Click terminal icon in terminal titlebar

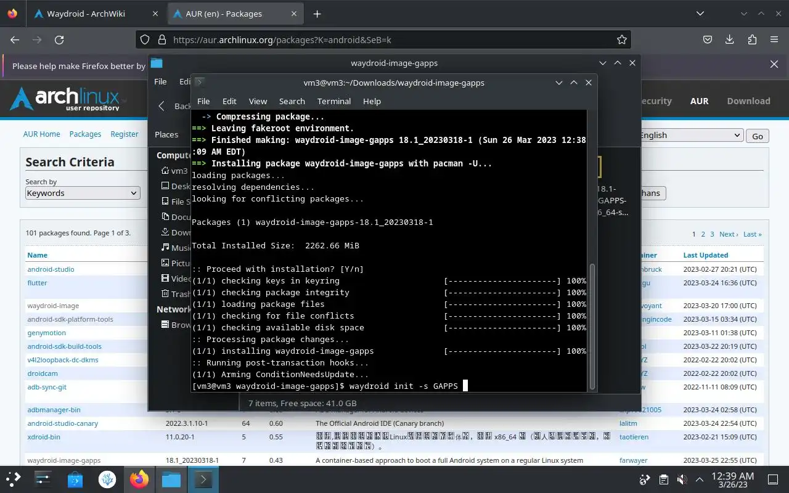pos(200,82)
